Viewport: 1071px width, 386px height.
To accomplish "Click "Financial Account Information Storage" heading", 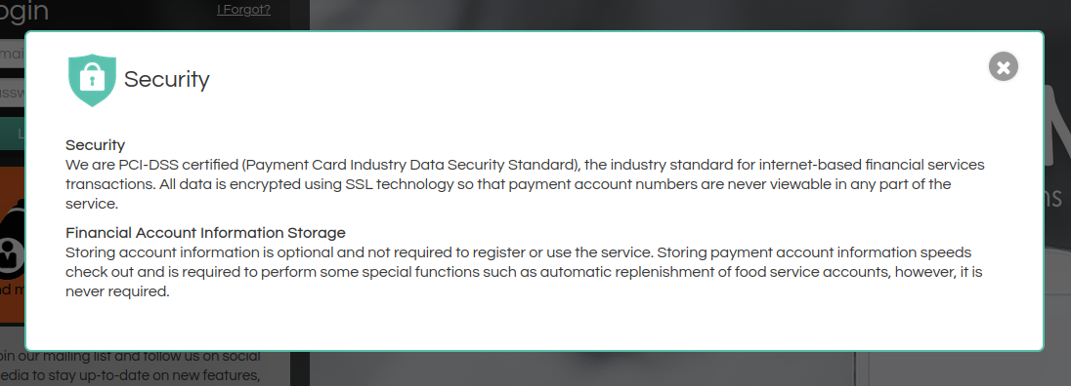I will pos(205,233).
